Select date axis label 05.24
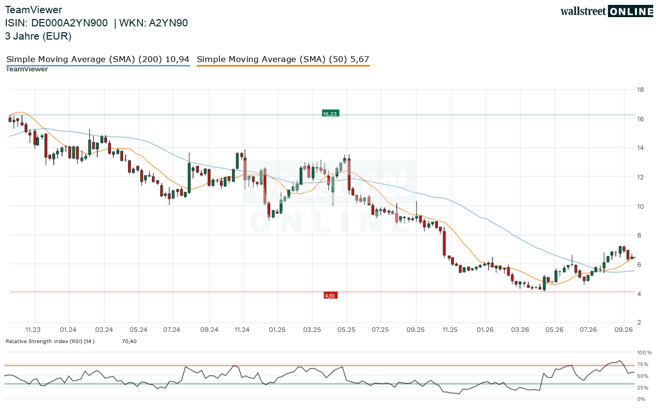This screenshot has height=412, width=659. tap(139, 330)
